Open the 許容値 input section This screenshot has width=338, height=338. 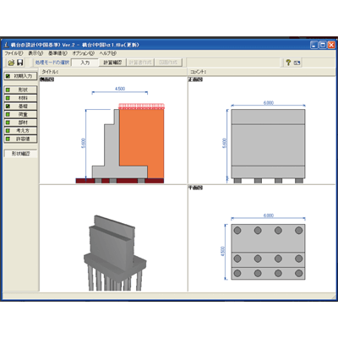(x=20, y=139)
